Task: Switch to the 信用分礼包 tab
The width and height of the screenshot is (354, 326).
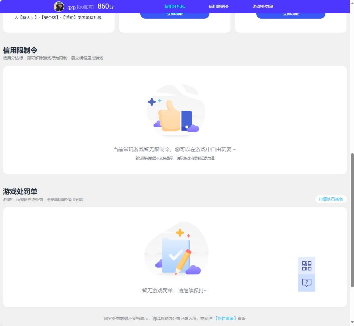Action: click(175, 6)
